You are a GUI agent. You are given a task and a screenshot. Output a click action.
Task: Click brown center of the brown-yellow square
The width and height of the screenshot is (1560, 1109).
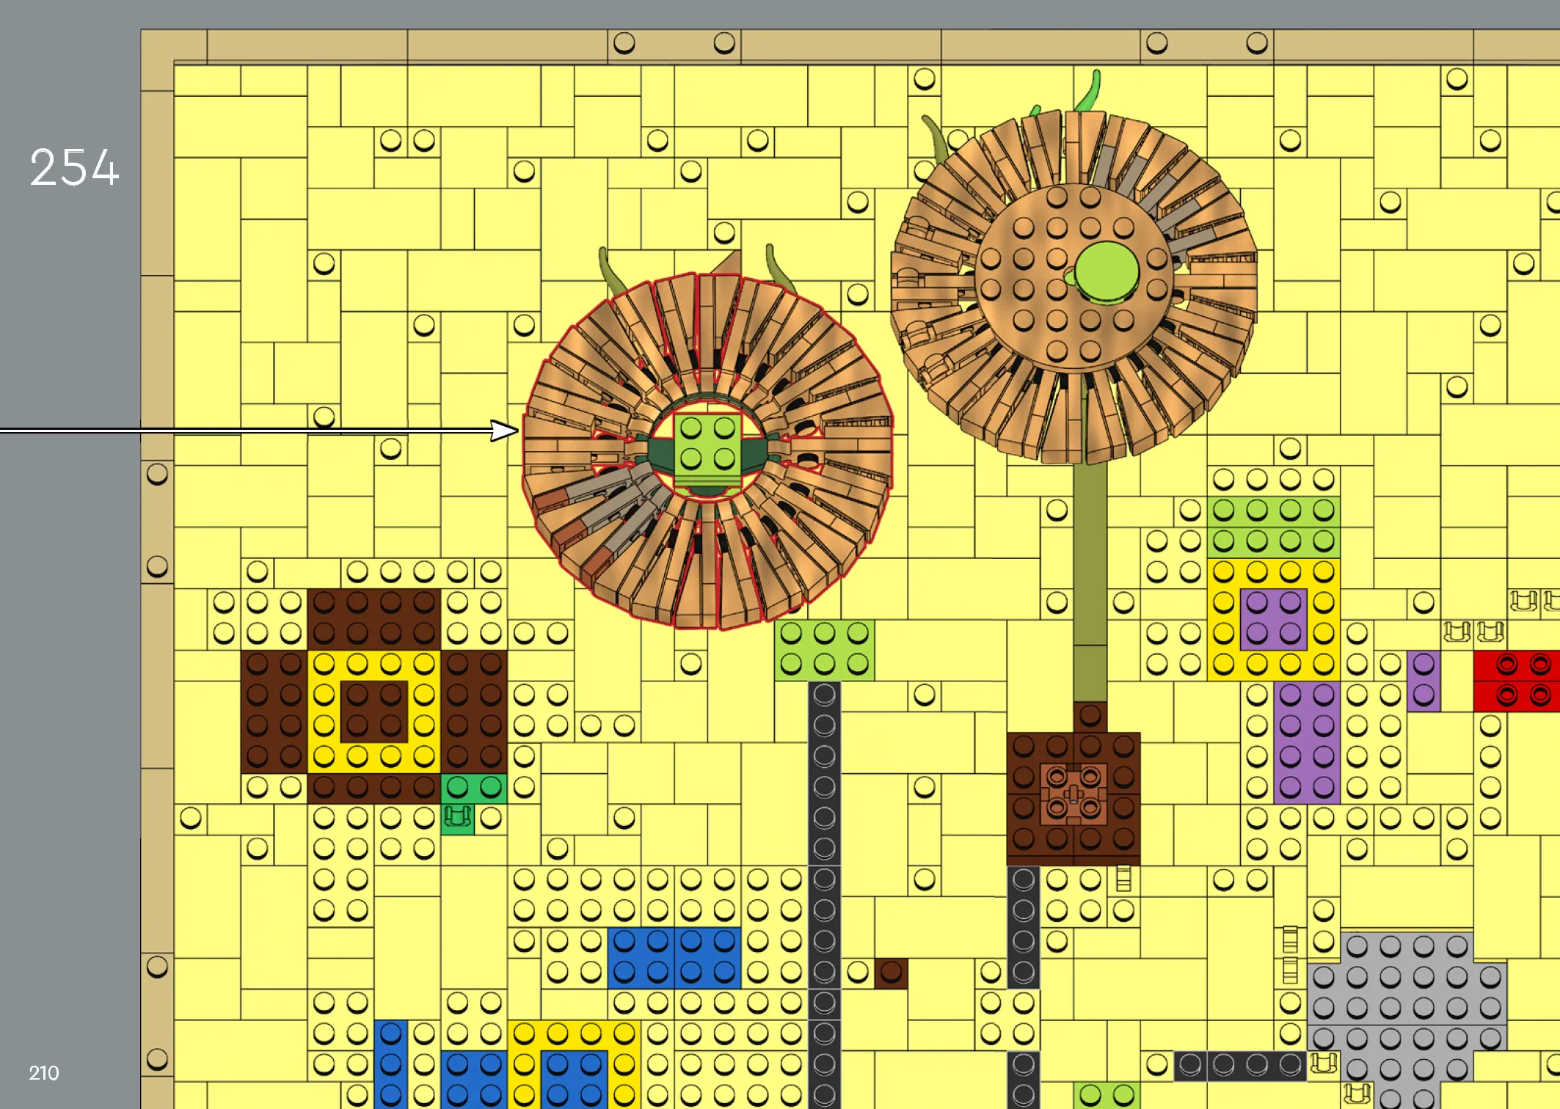pos(373,710)
